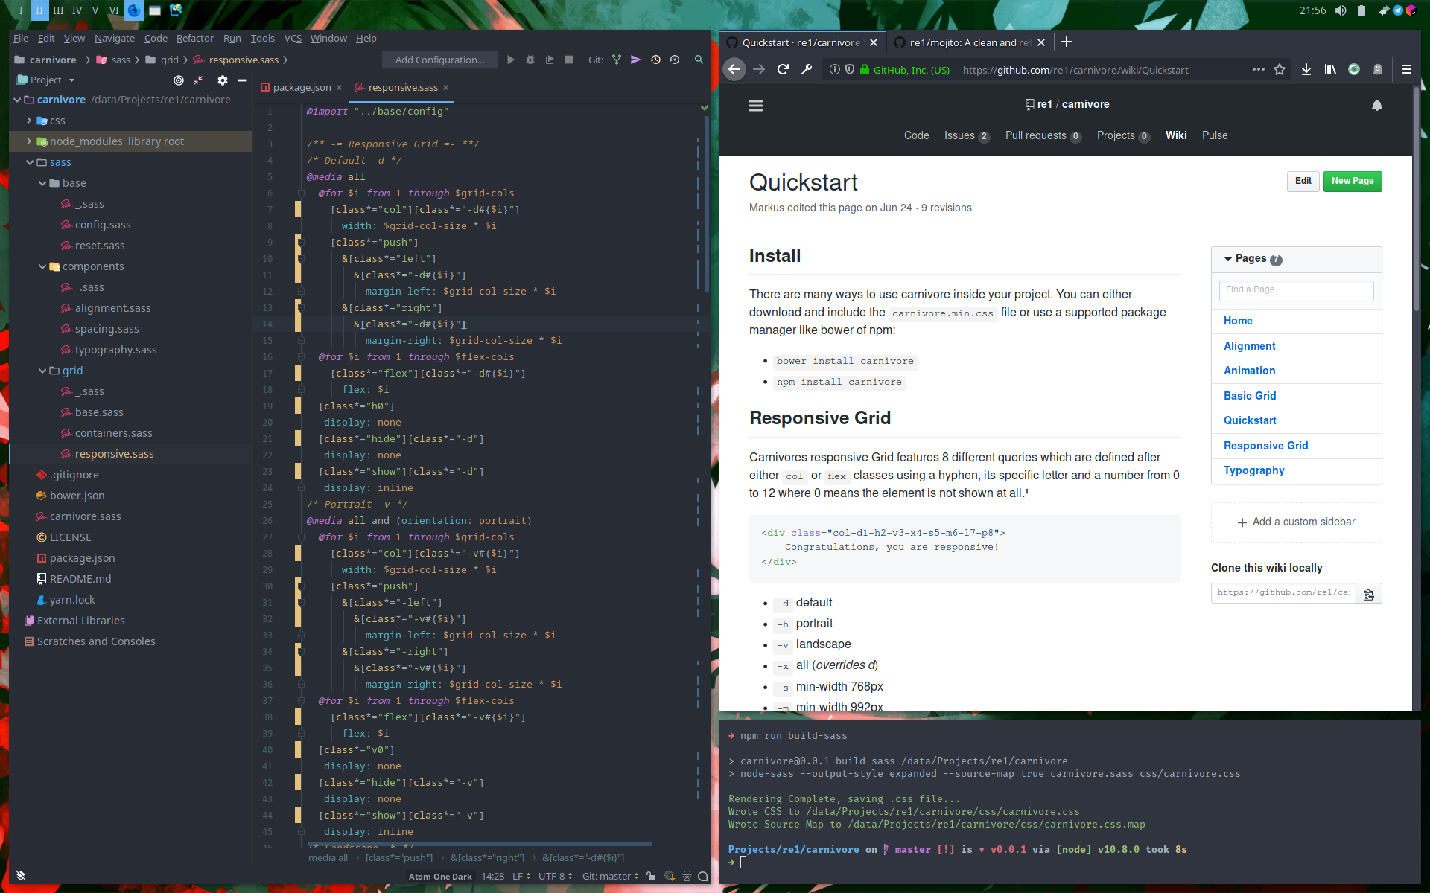Viewport: 1430px width, 893px height.
Task: Click the Git rollback revert icon
Action: coord(674,60)
